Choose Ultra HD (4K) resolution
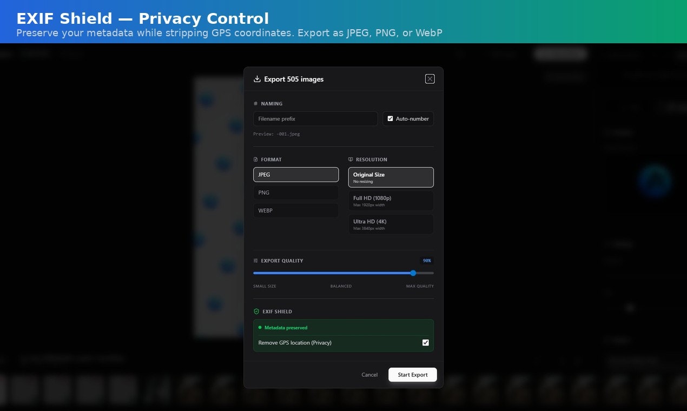 point(391,224)
